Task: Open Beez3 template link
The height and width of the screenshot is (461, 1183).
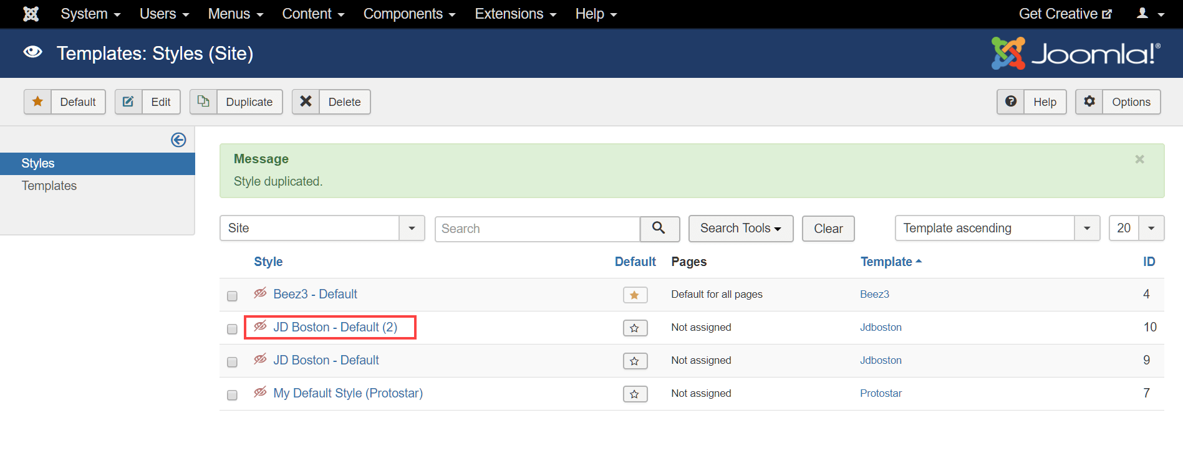Action: click(x=874, y=294)
